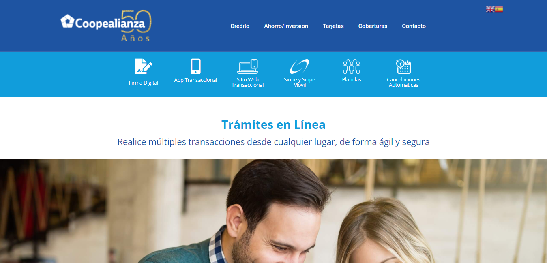This screenshot has height=263, width=547.
Task: Open the Coberturas menu item
Action: (x=373, y=26)
